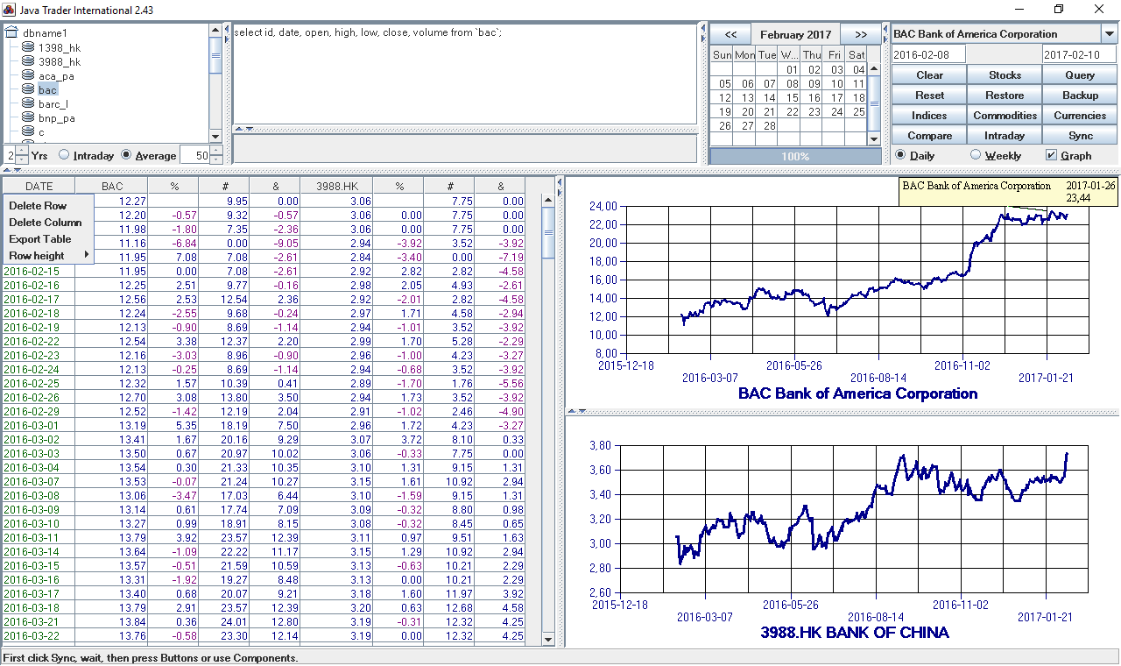1121x666 pixels.
Task: Click the calendar scrollbar down arrow
Action: tap(873, 138)
